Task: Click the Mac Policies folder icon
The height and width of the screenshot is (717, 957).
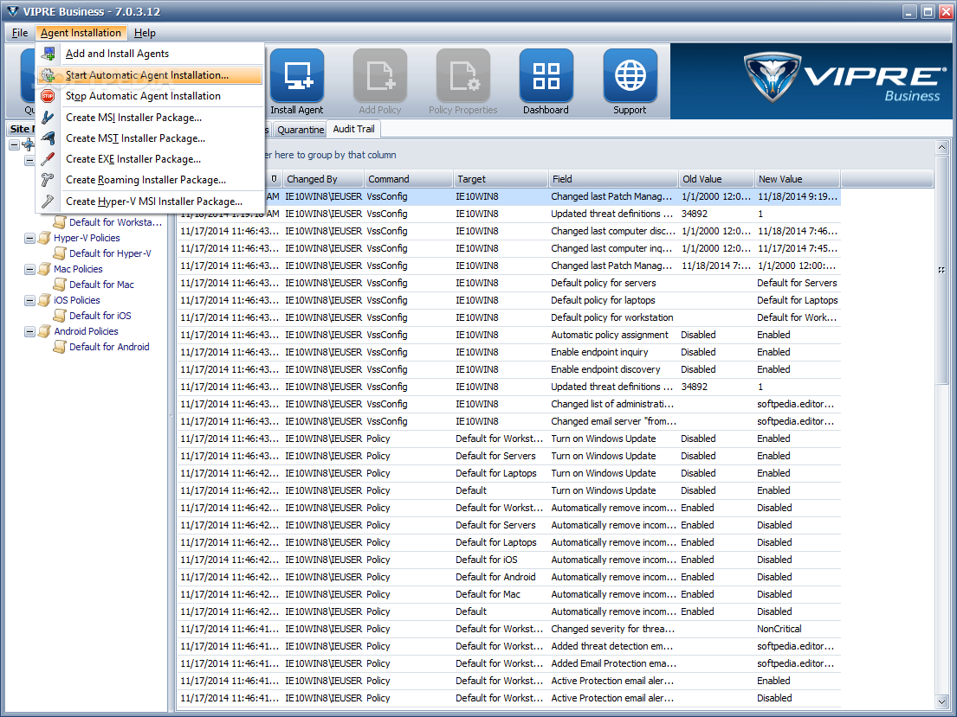Action: pos(44,269)
